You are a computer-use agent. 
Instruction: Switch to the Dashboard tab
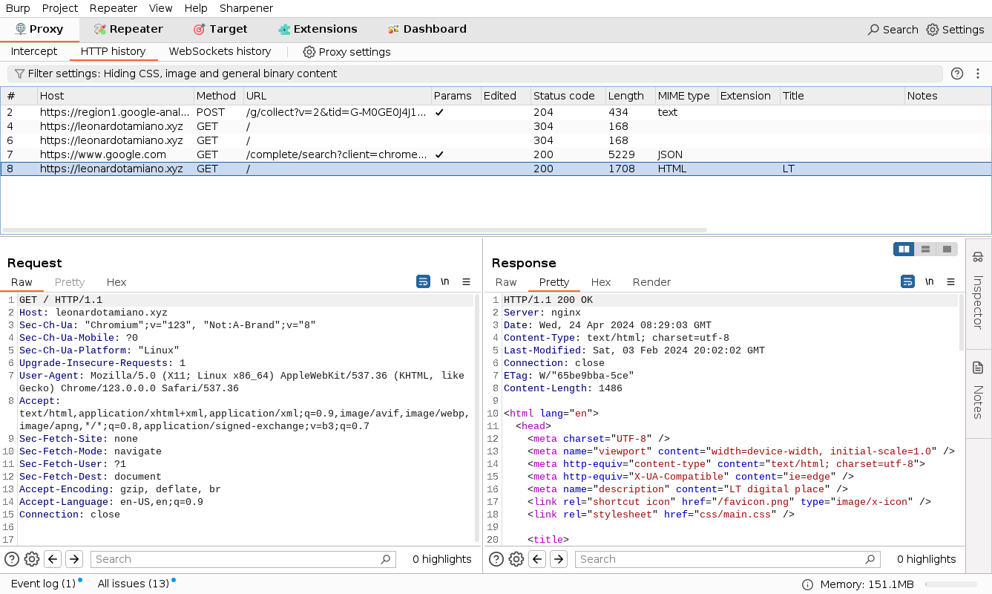(x=427, y=29)
